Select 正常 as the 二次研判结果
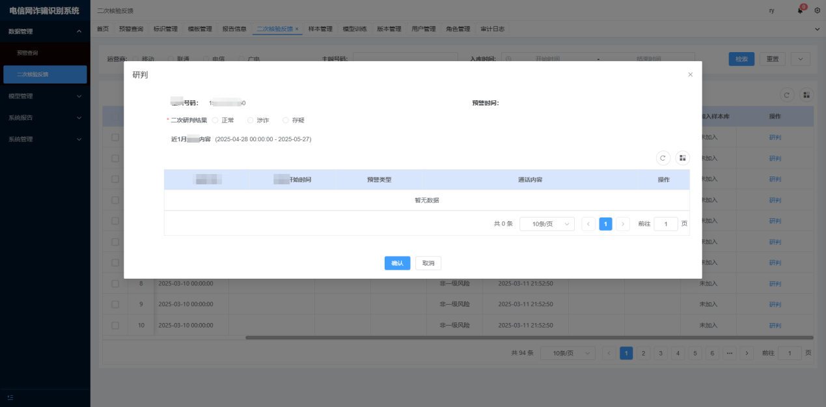 pos(215,120)
